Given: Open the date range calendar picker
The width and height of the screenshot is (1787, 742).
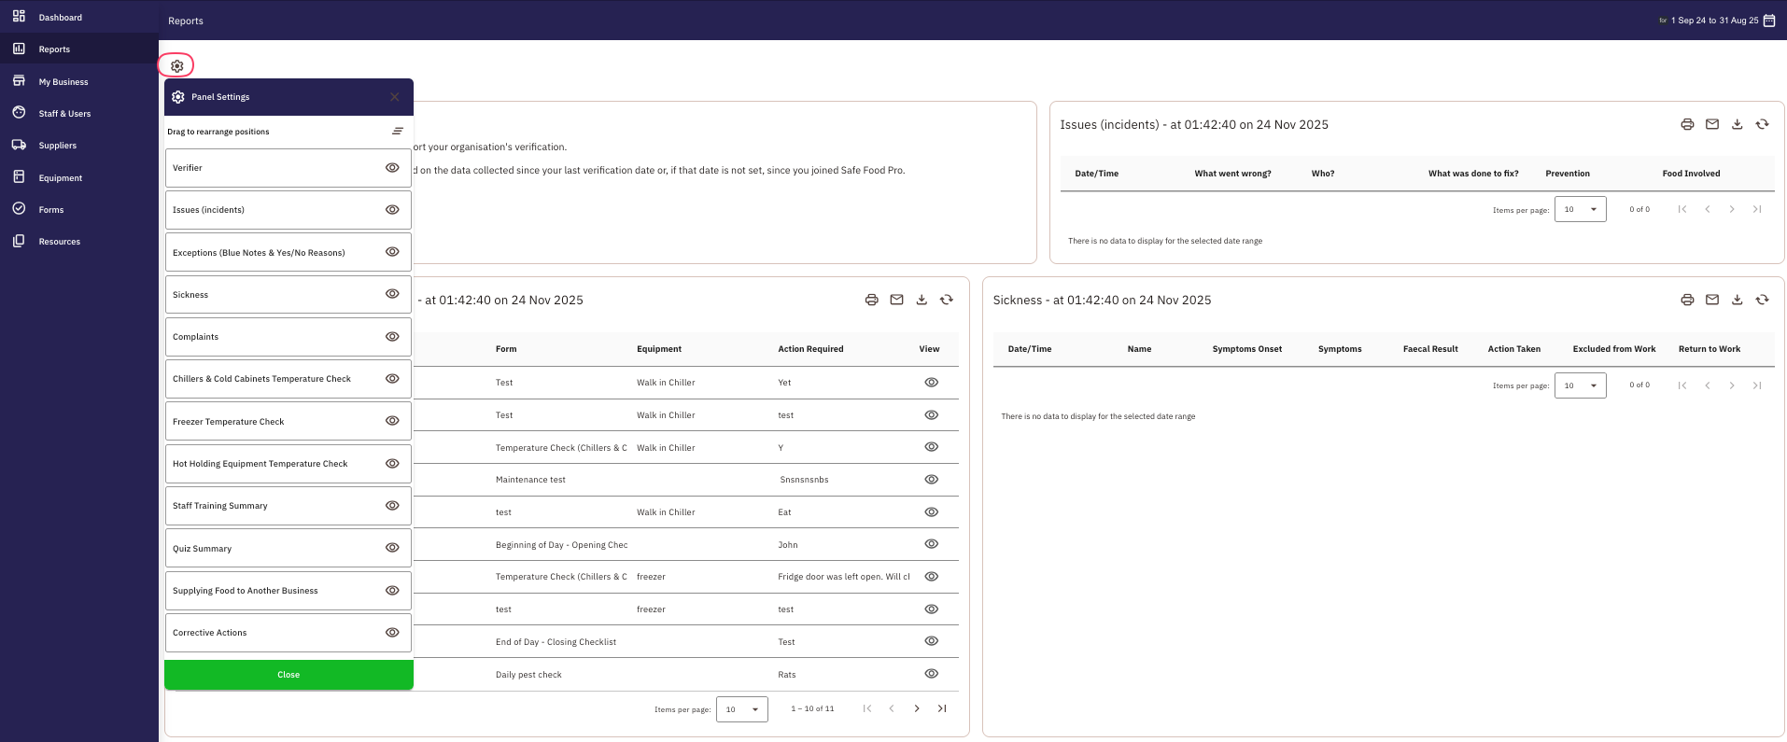Looking at the screenshot, I should (x=1768, y=21).
